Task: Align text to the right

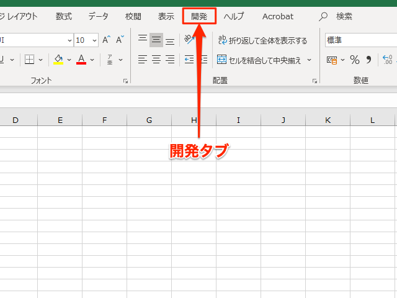Action: pos(170,60)
